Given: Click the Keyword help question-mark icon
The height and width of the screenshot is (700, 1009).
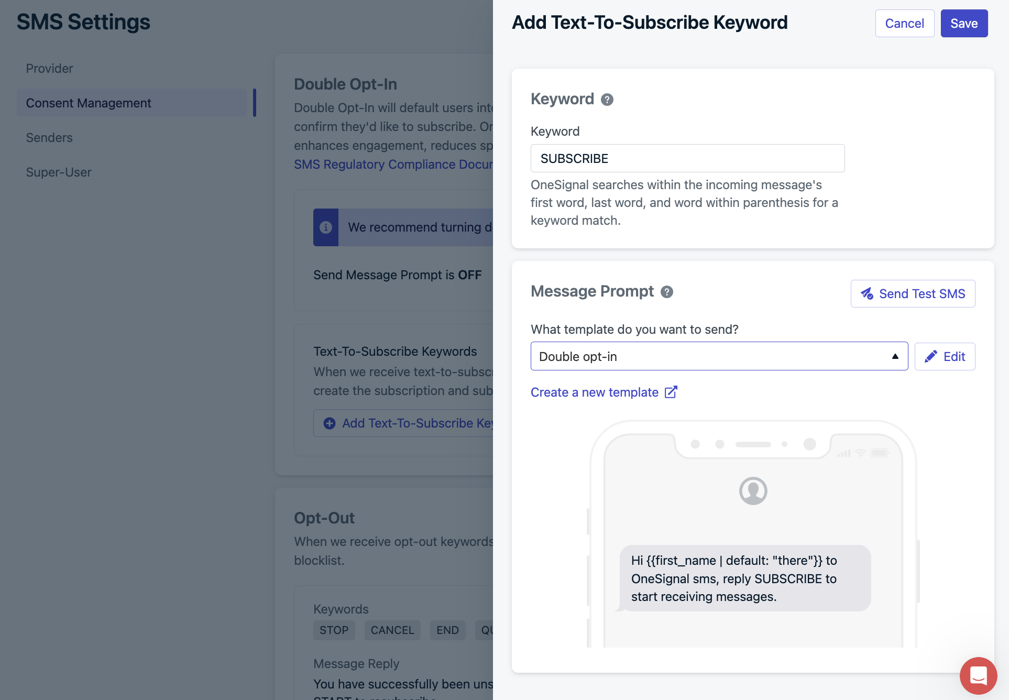Looking at the screenshot, I should [x=607, y=100].
